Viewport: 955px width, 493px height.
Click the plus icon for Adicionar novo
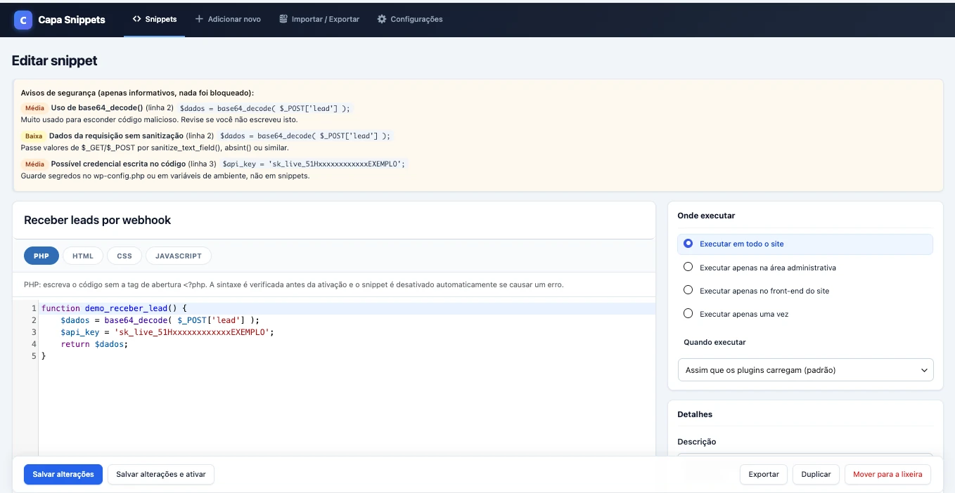click(199, 19)
